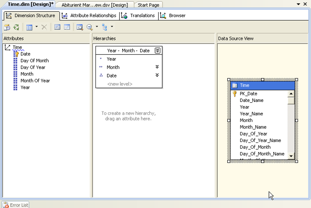Expand the Month level chevron
This screenshot has width=311, height=208.
coord(157,67)
